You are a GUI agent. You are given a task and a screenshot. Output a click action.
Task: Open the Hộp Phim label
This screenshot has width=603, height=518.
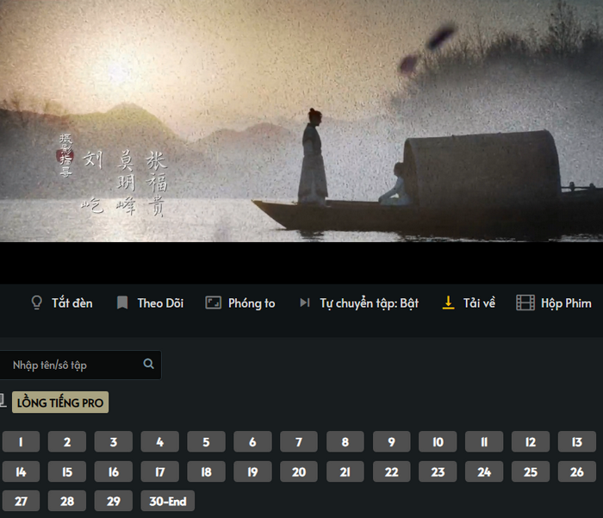point(566,303)
